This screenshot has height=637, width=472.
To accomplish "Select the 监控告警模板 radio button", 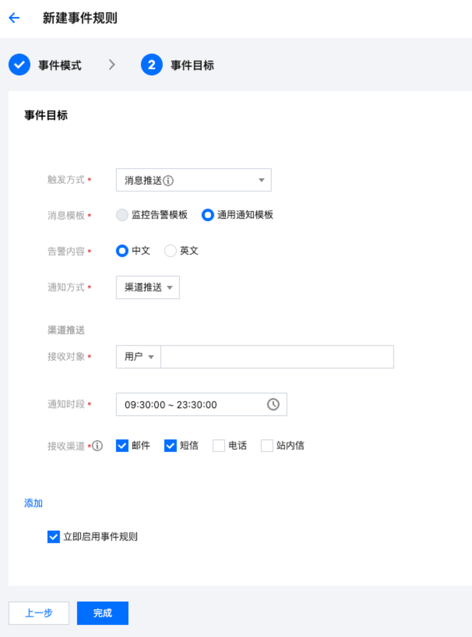I will tap(122, 215).
